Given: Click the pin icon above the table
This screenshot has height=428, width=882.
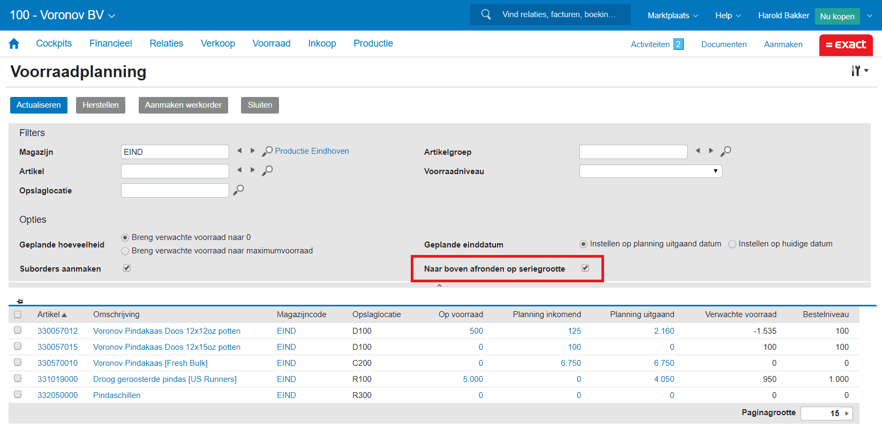Looking at the screenshot, I should (x=20, y=302).
